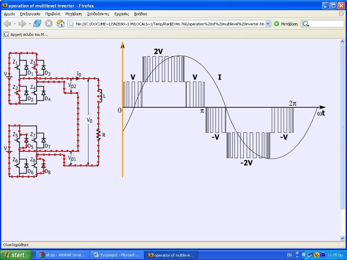
Task: Click the -2V label on the waveform
Action: pos(247,163)
